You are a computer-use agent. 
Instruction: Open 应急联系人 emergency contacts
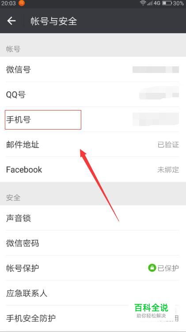pos(93,293)
